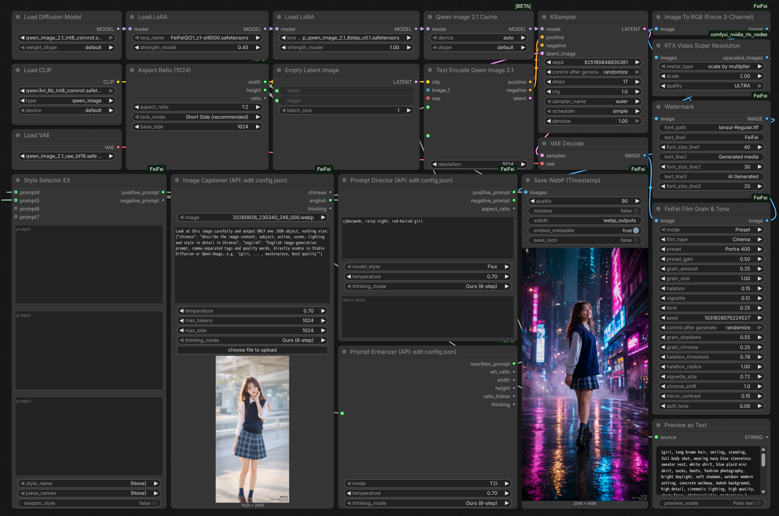
Task: Click the choose file to upload button
Action: [252, 350]
